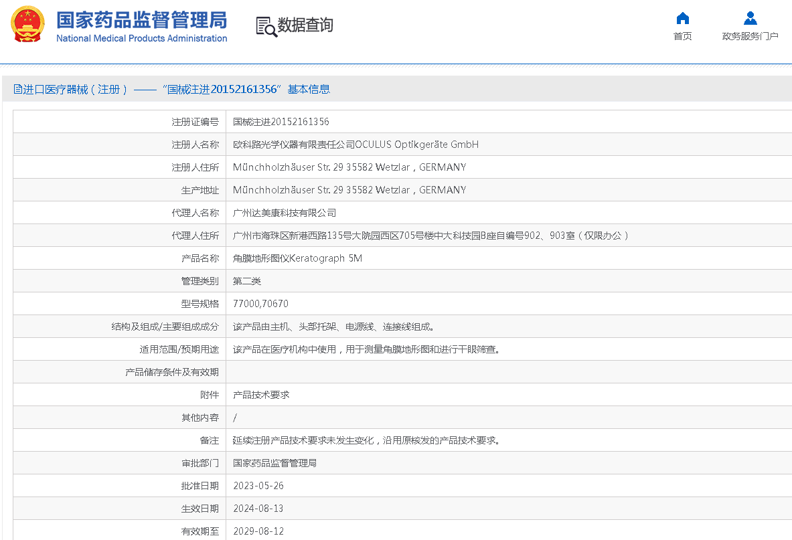Click the 产品储存条件及有效期 label
This screenshot has width=792, height=540.
point(172,372)
